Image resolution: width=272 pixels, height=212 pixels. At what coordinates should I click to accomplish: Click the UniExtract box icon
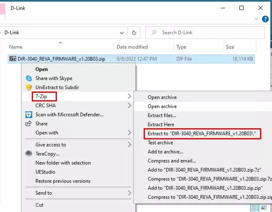click(29, 87)
